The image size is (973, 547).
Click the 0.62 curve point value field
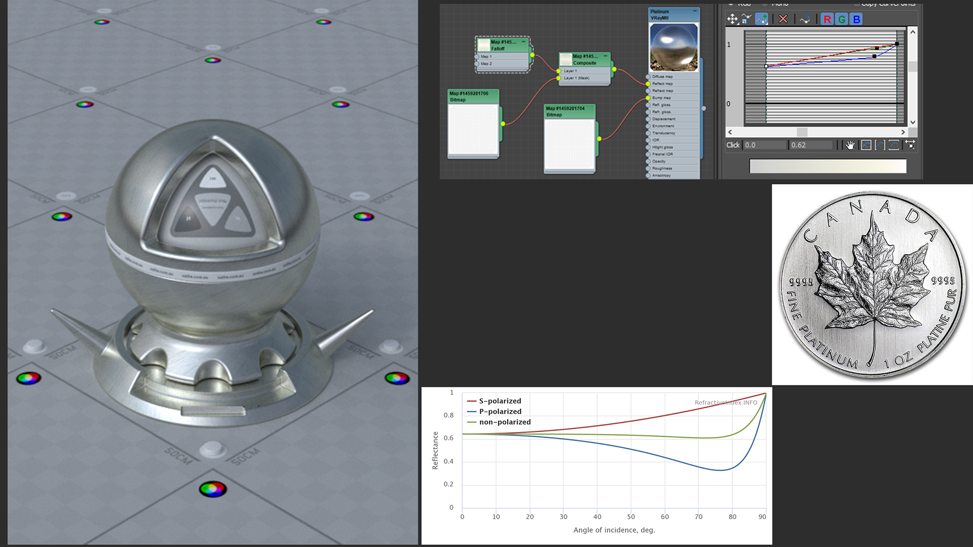tap(811, 145)
